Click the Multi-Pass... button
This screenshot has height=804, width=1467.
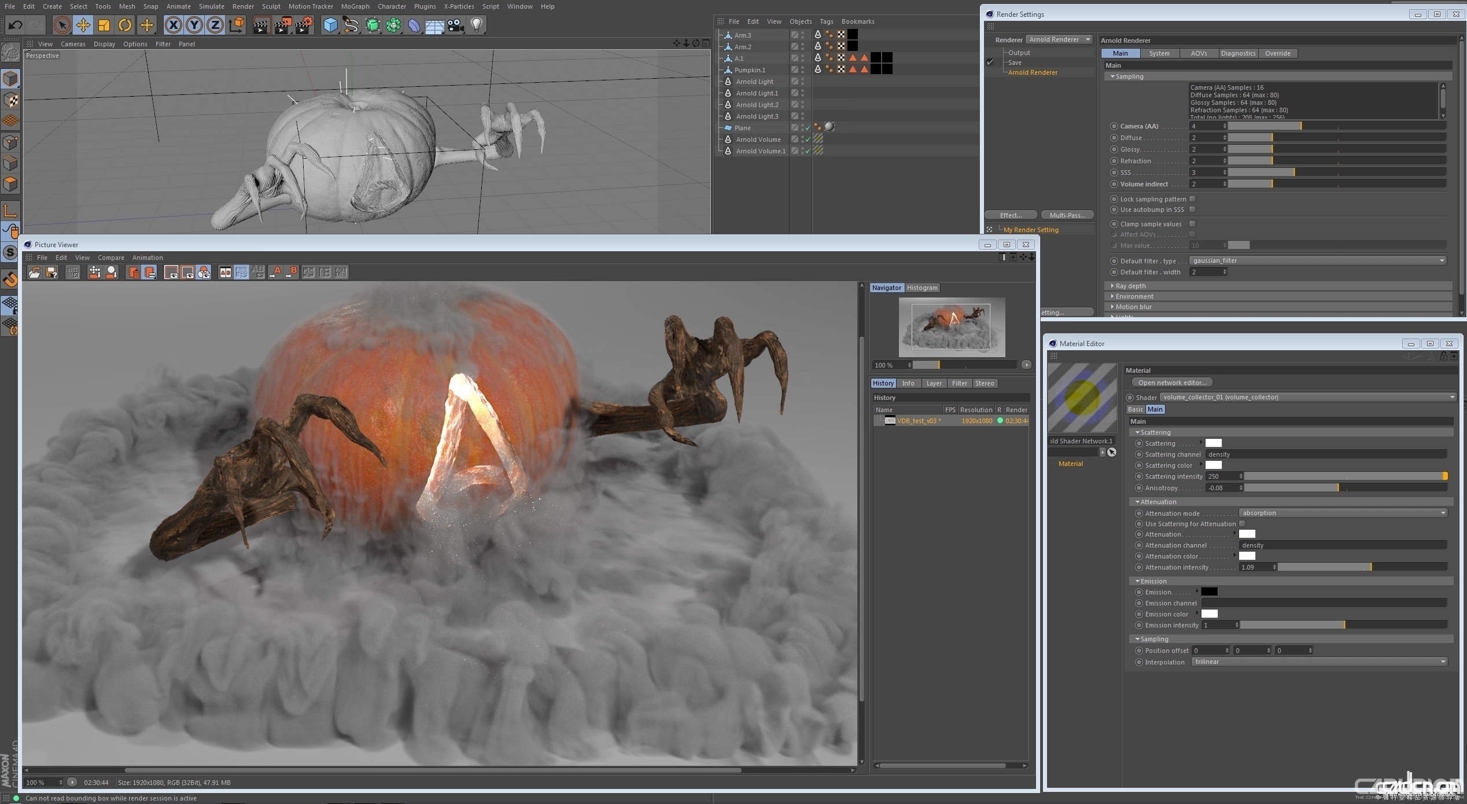[1067, 215]
